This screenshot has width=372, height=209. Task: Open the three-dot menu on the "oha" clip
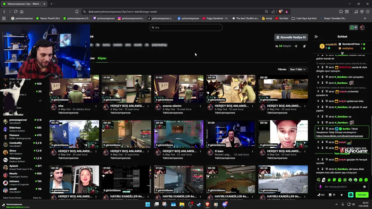click(96, 106)
